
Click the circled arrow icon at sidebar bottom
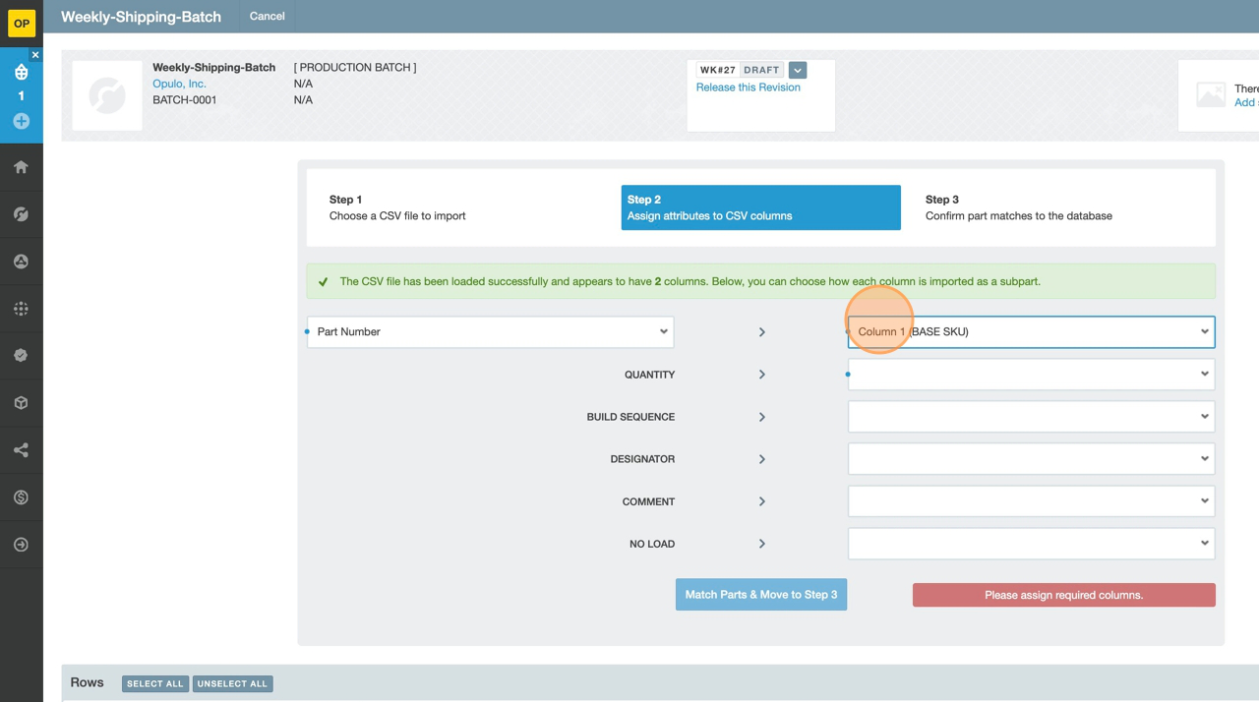pos(21,545)
